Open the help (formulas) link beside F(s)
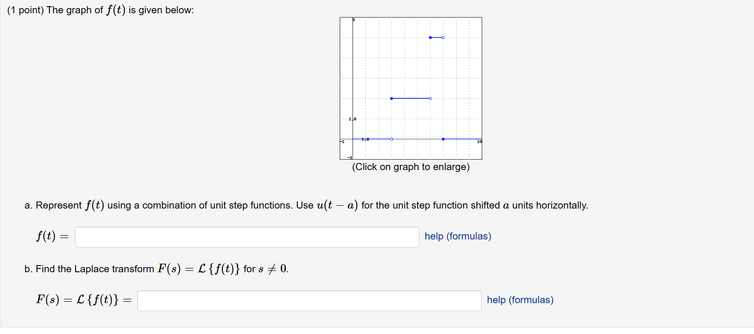754x334 pixels. click(x=520, y=300)
